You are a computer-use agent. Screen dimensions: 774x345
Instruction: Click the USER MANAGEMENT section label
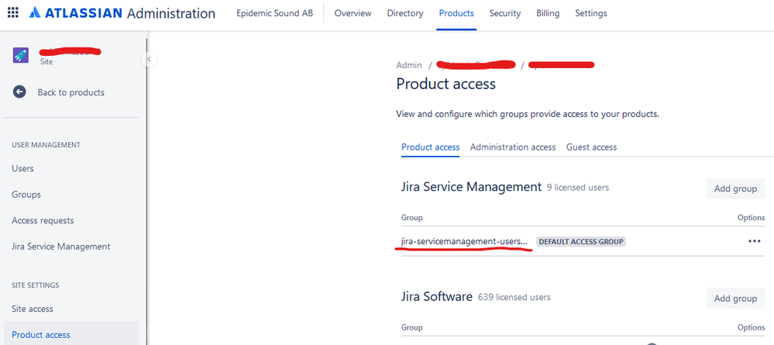(x=46, y=145)
